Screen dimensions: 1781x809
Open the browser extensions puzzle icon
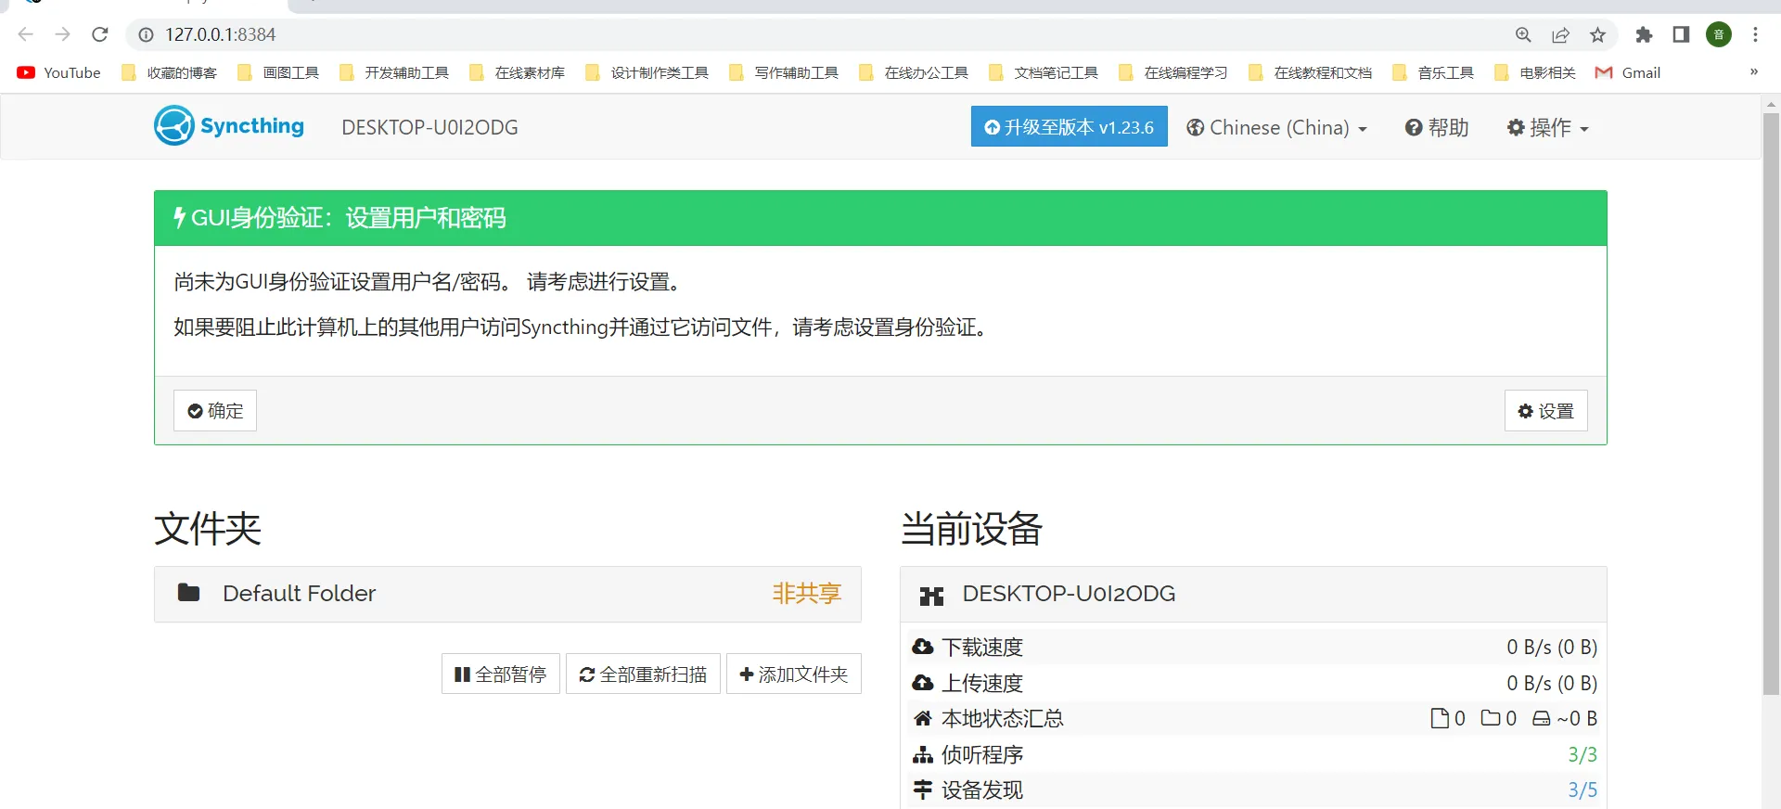tap(1644, 34)
